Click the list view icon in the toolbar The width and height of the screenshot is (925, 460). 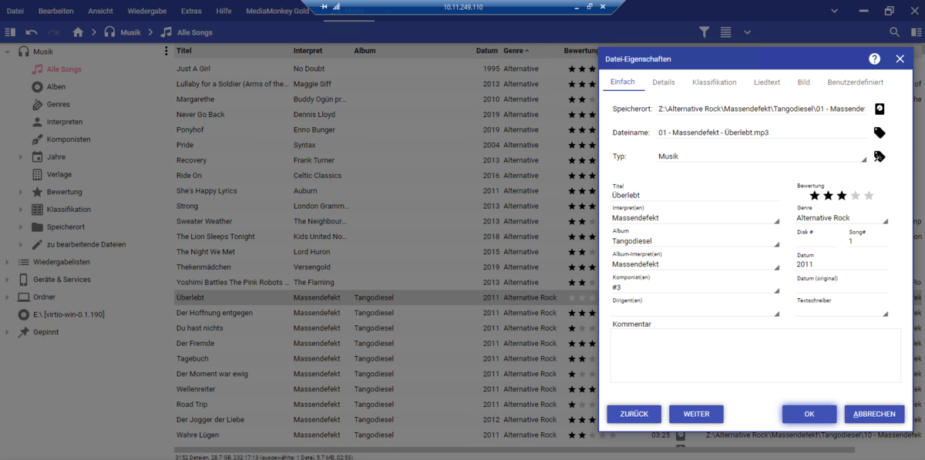coord(725,32)
